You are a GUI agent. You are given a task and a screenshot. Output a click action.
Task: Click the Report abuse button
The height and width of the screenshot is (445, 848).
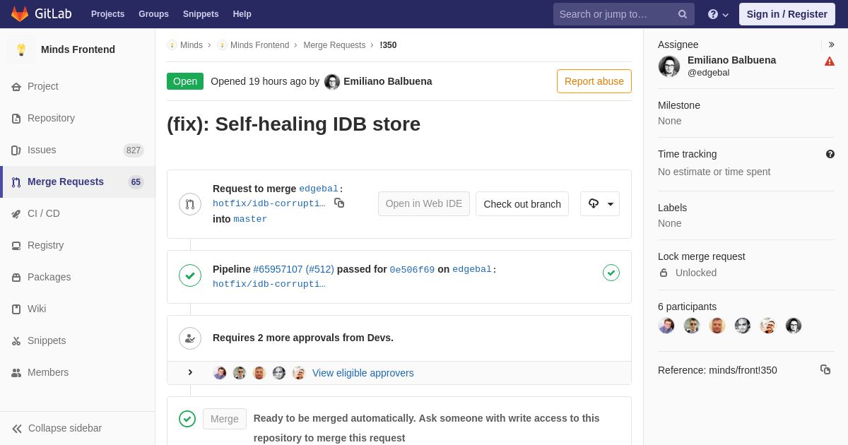point(594,81)
